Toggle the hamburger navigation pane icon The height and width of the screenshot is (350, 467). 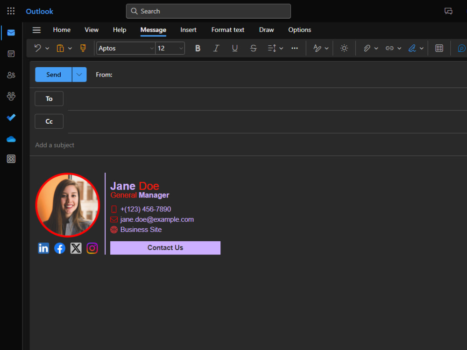(36, 30)
